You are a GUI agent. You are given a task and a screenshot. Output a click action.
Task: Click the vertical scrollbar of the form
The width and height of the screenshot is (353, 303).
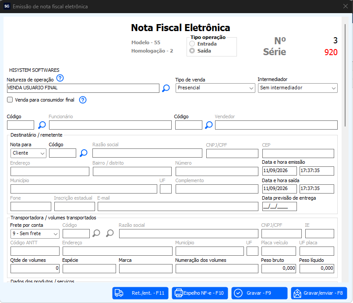click(345, 75)
